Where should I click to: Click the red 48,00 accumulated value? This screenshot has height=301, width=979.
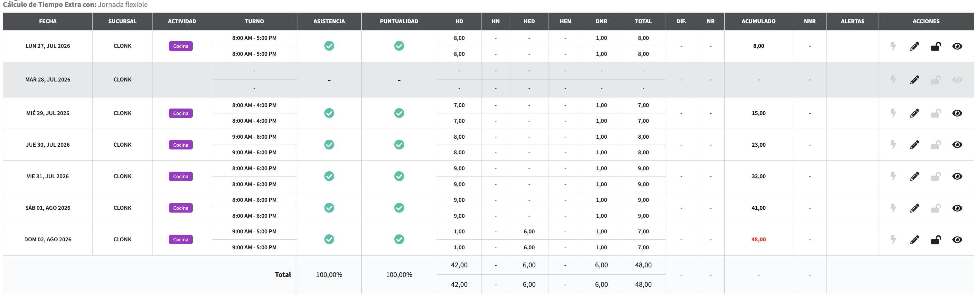(x=758, y=240)
